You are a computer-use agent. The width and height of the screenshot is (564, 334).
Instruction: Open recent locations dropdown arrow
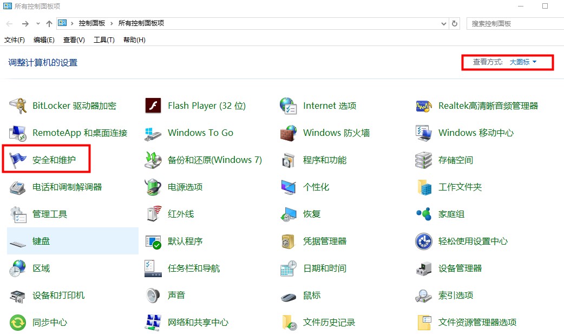pyautogui.click(x=38, y=23)
